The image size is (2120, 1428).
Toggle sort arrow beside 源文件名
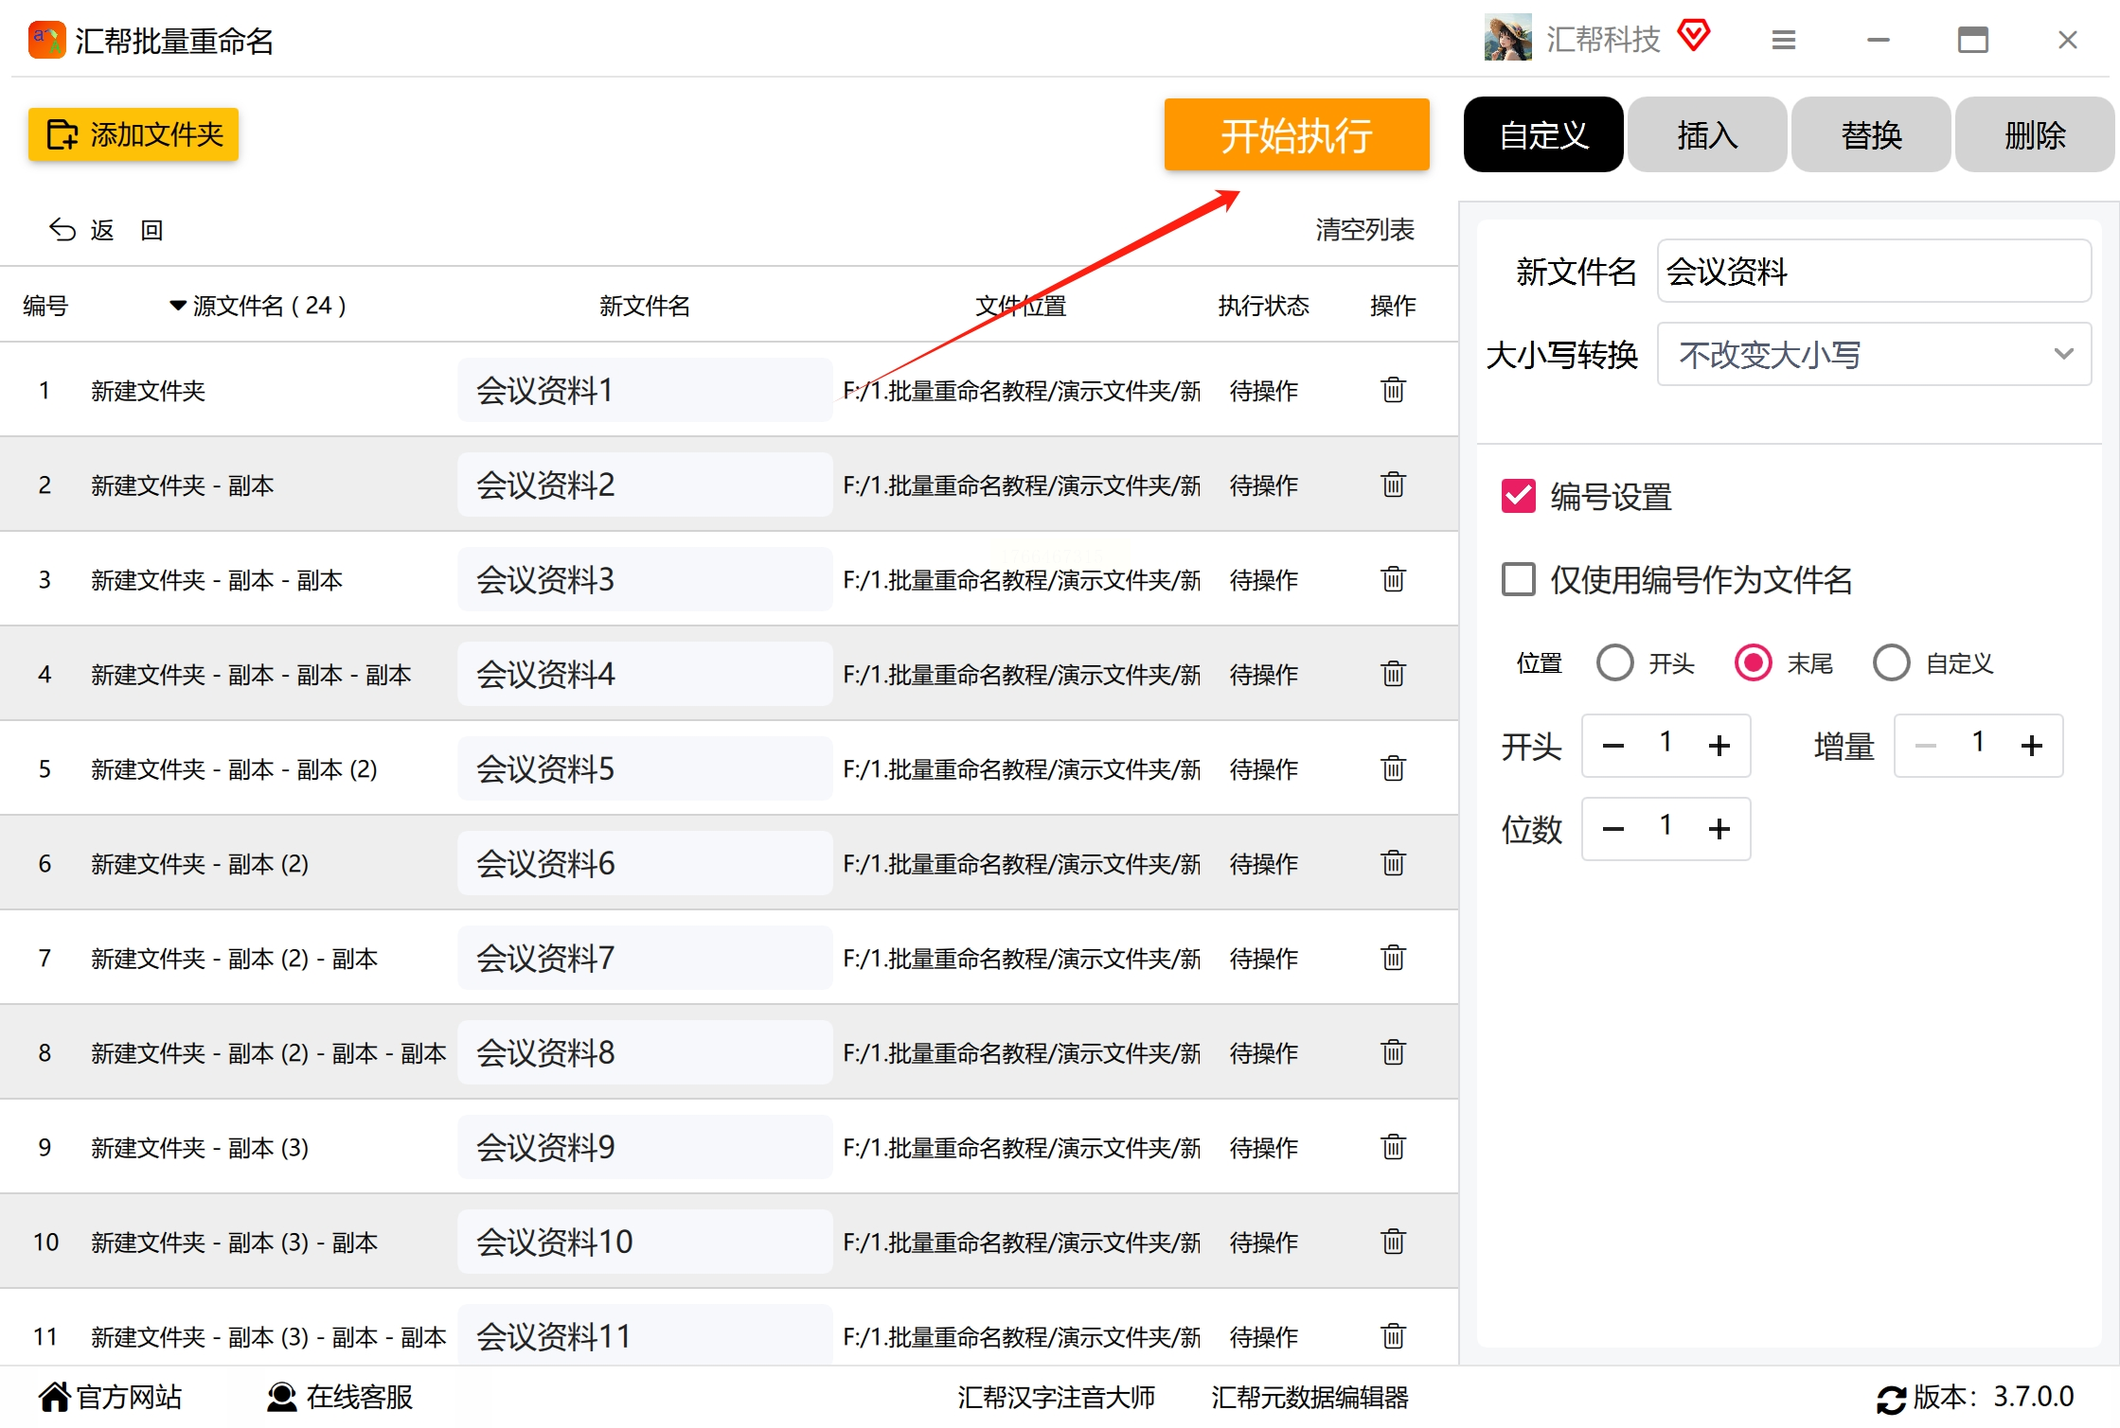tap(177, 306)
